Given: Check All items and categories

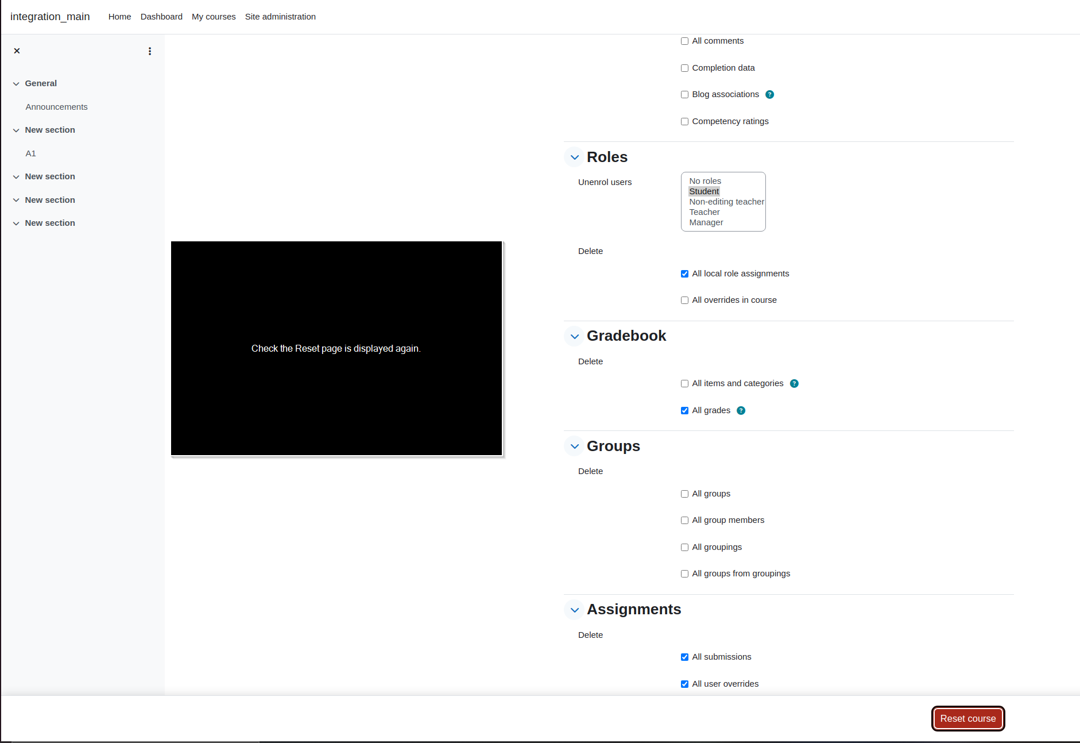Looking at the screenshot, I should tap(684, 384).
